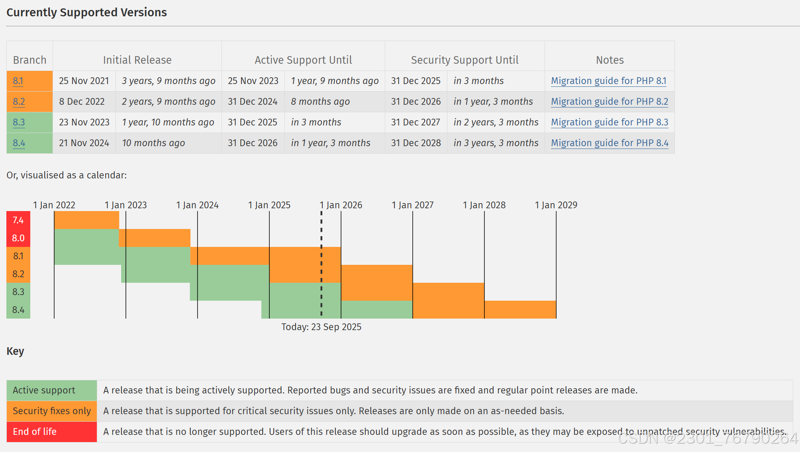Click the 8.2 branch link in table
Screen dimensions: 800x452
pyautogui.click(x=19, y=102)
